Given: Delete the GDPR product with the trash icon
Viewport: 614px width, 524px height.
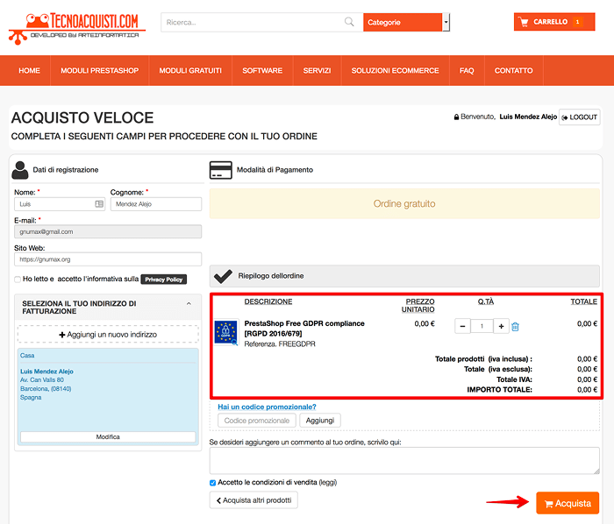Looking at the screenshot, I should (x=516, y=327).
